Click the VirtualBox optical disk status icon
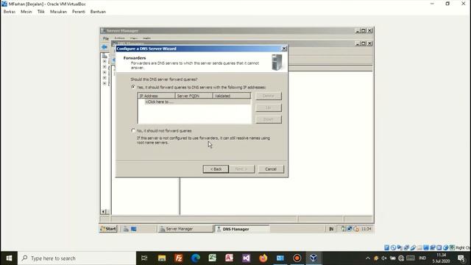 click(393, 247)
